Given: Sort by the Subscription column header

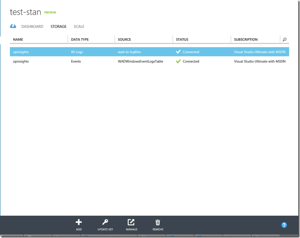Looking at the screenshot, I should (x=246, y=39).
